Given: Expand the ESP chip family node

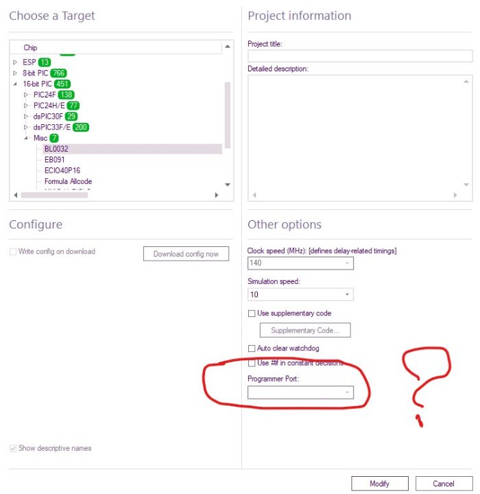Looking at the screenshot, I should [x=15, y=62].
